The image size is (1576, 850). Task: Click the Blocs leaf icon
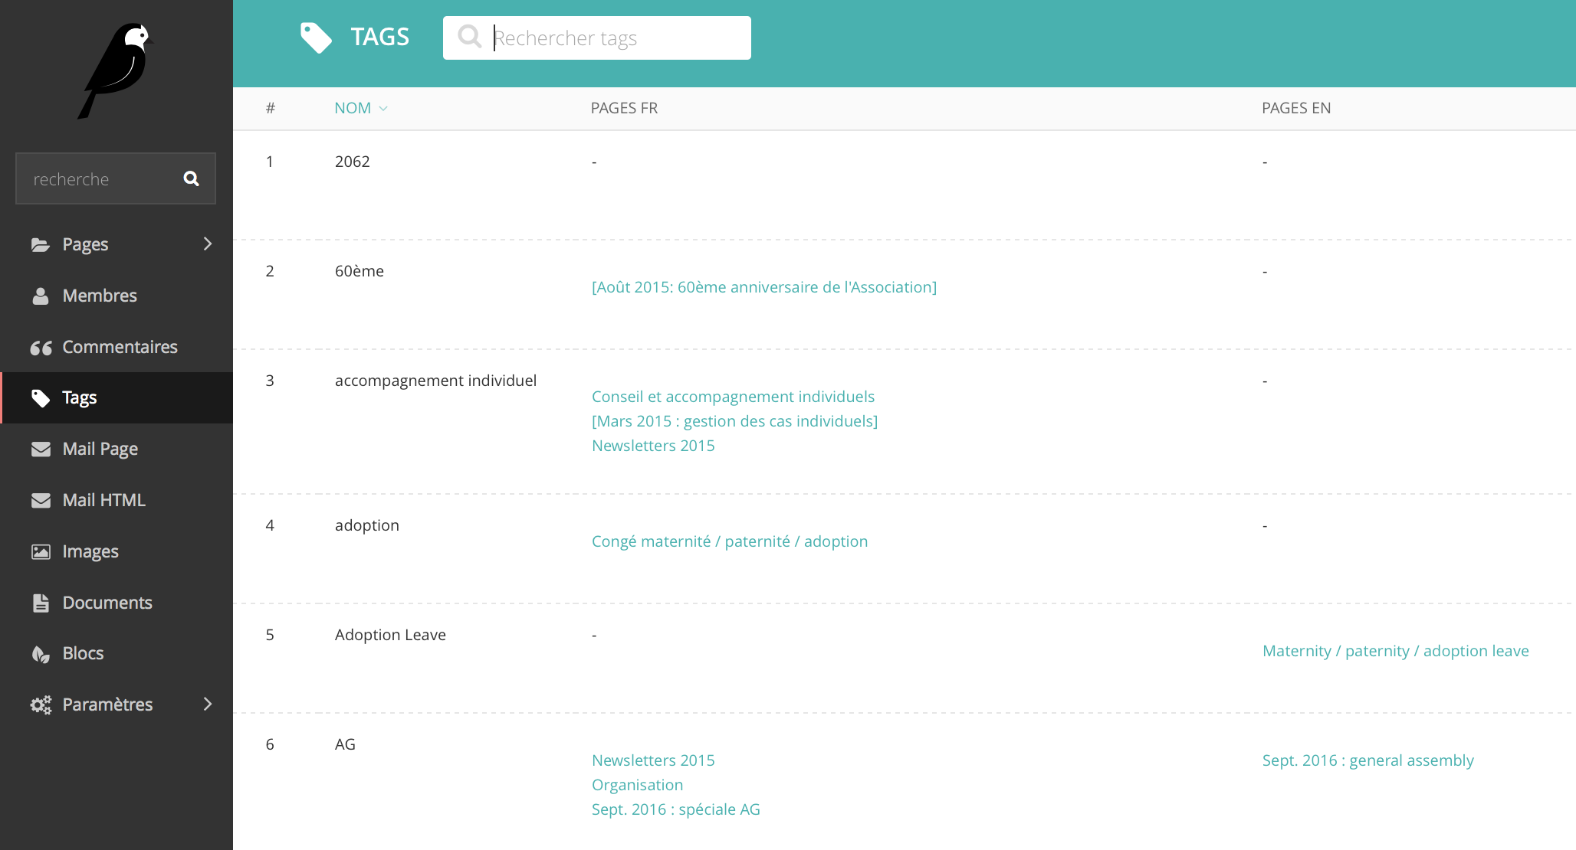tap(41, 654)
